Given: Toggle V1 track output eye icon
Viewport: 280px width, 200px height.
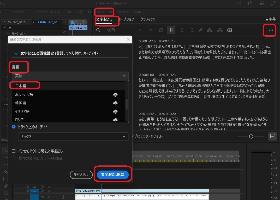Looking at the screenshot, I should click(x=49, y=191).
